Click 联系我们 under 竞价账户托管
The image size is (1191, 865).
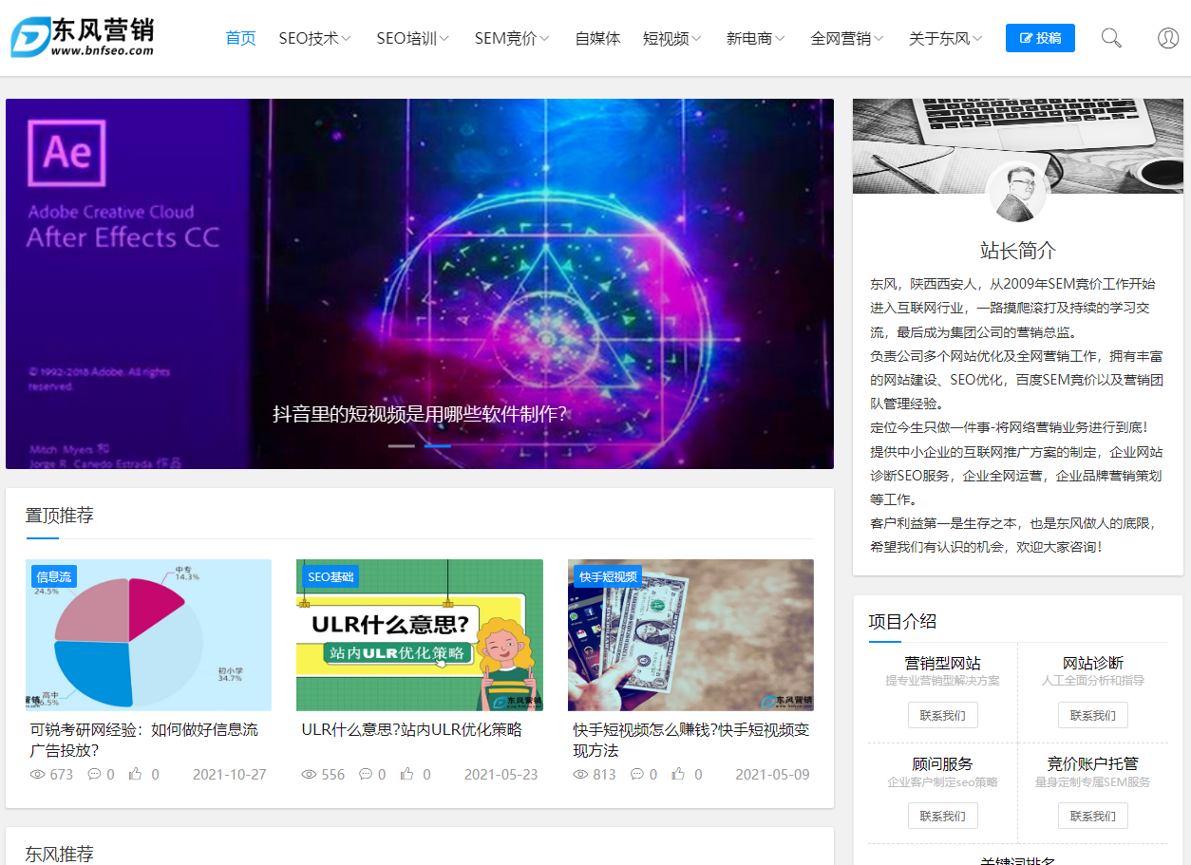point(1093,816)
